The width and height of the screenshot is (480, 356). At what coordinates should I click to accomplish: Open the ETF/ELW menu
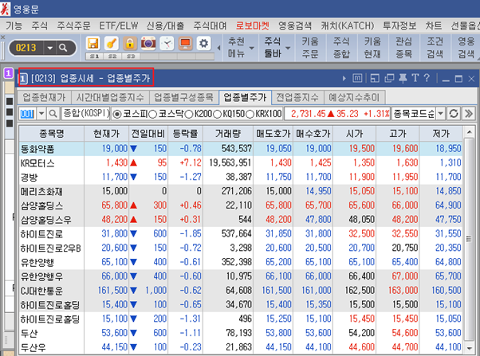pos(119,25)
